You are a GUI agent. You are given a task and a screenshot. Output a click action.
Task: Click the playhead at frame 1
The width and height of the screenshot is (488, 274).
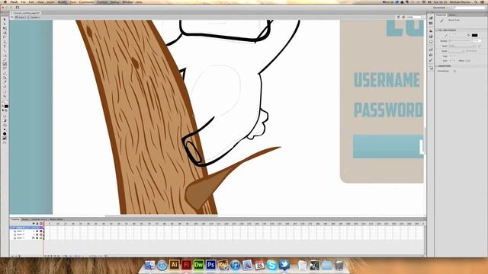(44, 224)
